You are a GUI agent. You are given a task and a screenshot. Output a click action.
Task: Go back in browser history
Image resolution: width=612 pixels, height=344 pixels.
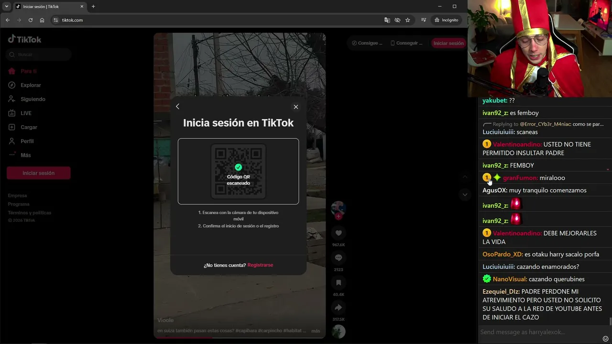click(8, 20)
